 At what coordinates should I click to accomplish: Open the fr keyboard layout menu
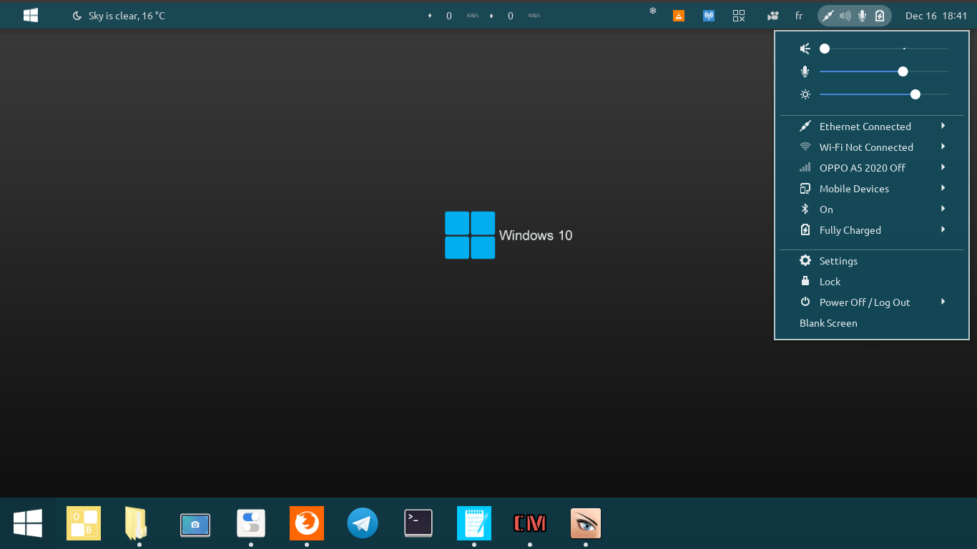pyautogui.click(x=799, y=16)
